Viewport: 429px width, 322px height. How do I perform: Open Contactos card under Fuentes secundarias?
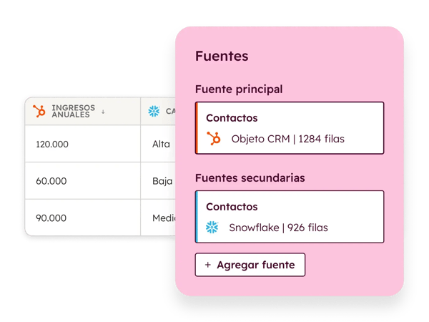tap(290, 216)
